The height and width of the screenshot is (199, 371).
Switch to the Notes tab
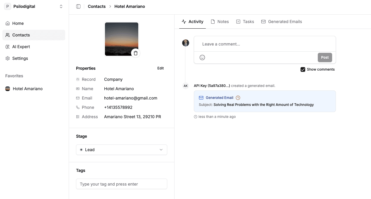point(220,22)
